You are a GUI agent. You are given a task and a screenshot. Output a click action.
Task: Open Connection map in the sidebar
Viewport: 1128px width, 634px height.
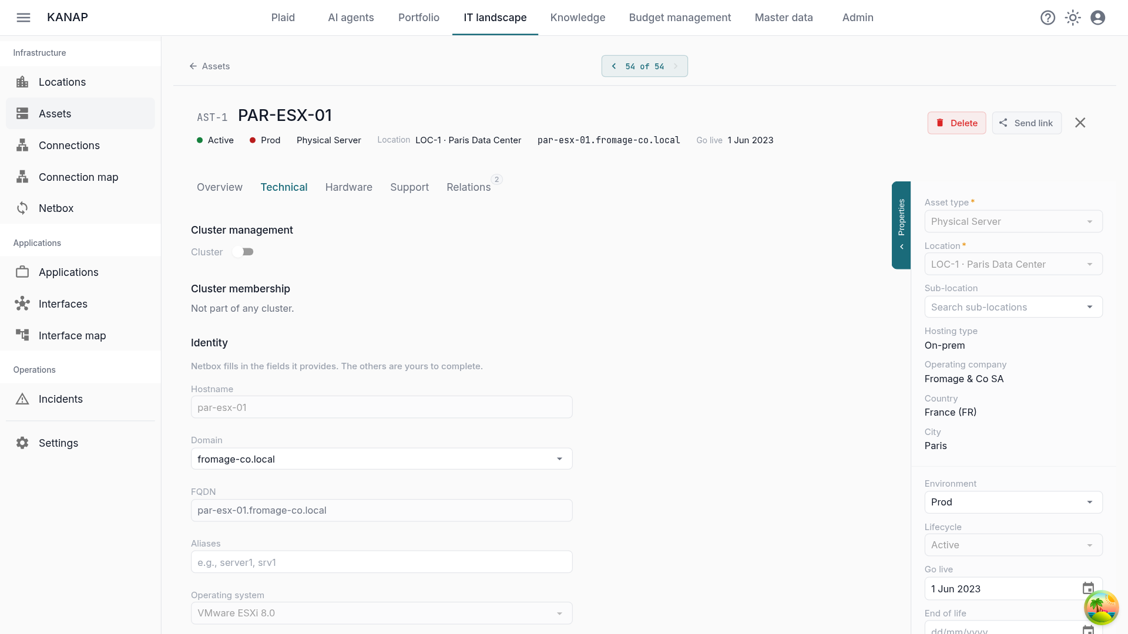pyautogui.click(x=80, y=177)
